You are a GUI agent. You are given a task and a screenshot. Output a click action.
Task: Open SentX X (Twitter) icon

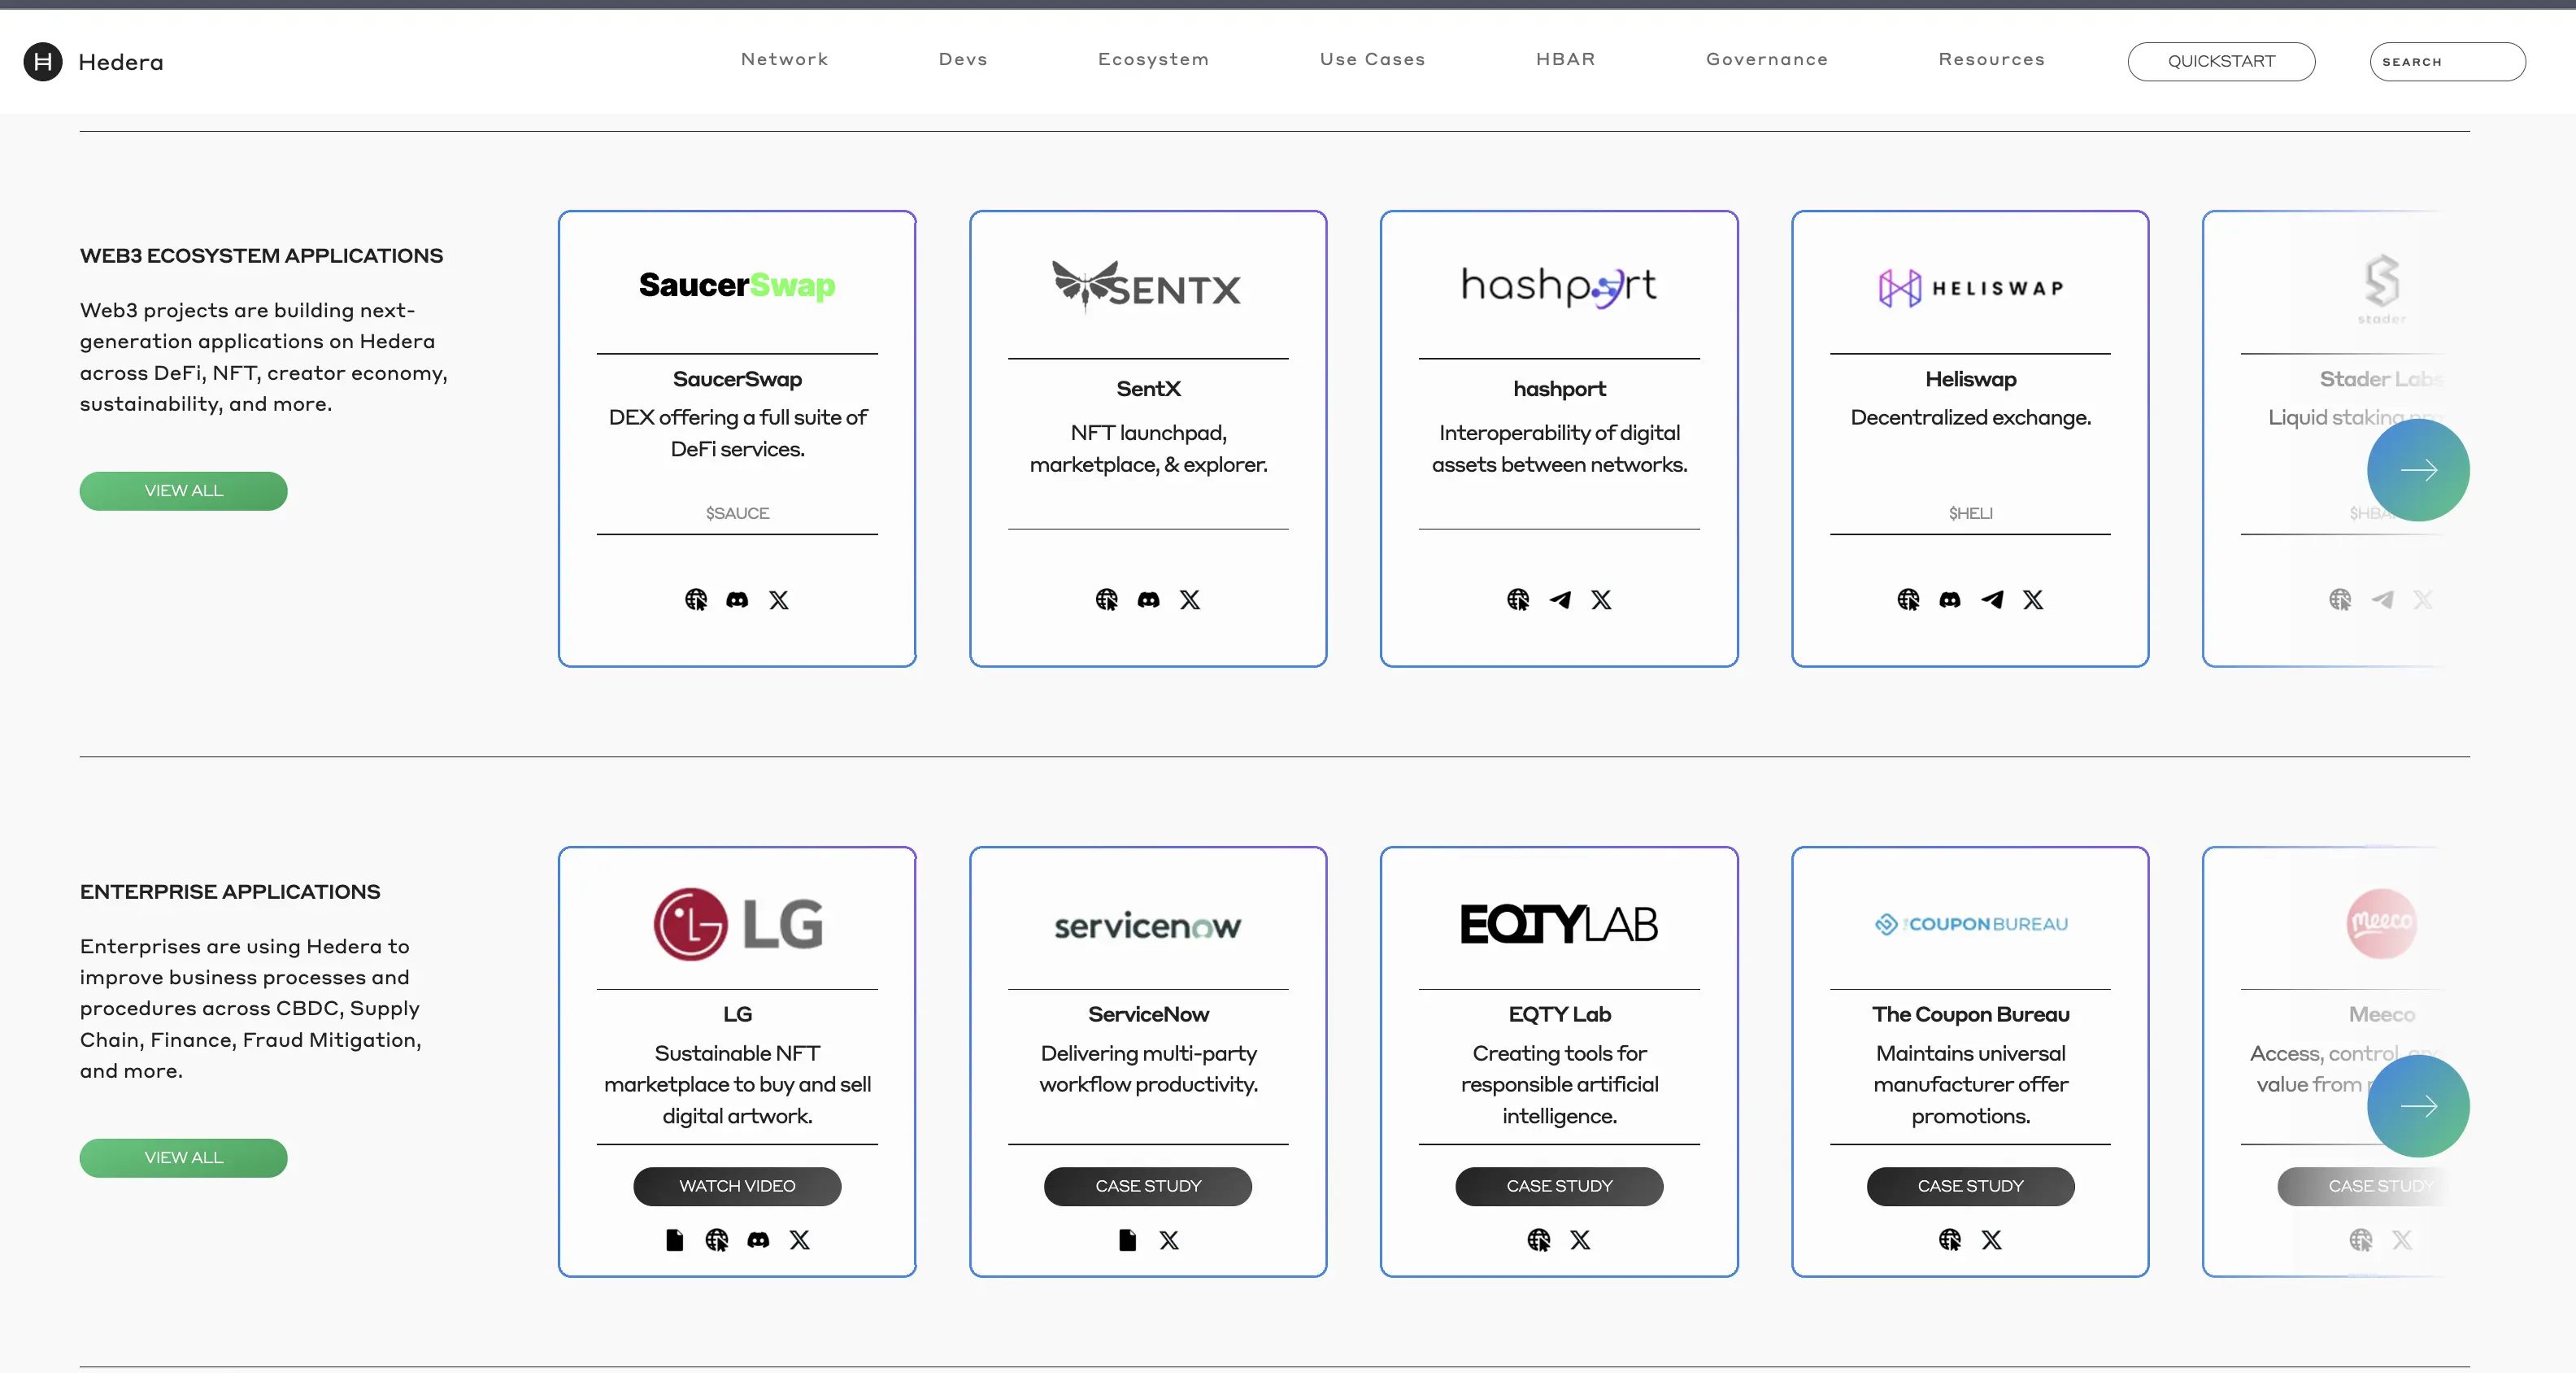pos(1190,600)
